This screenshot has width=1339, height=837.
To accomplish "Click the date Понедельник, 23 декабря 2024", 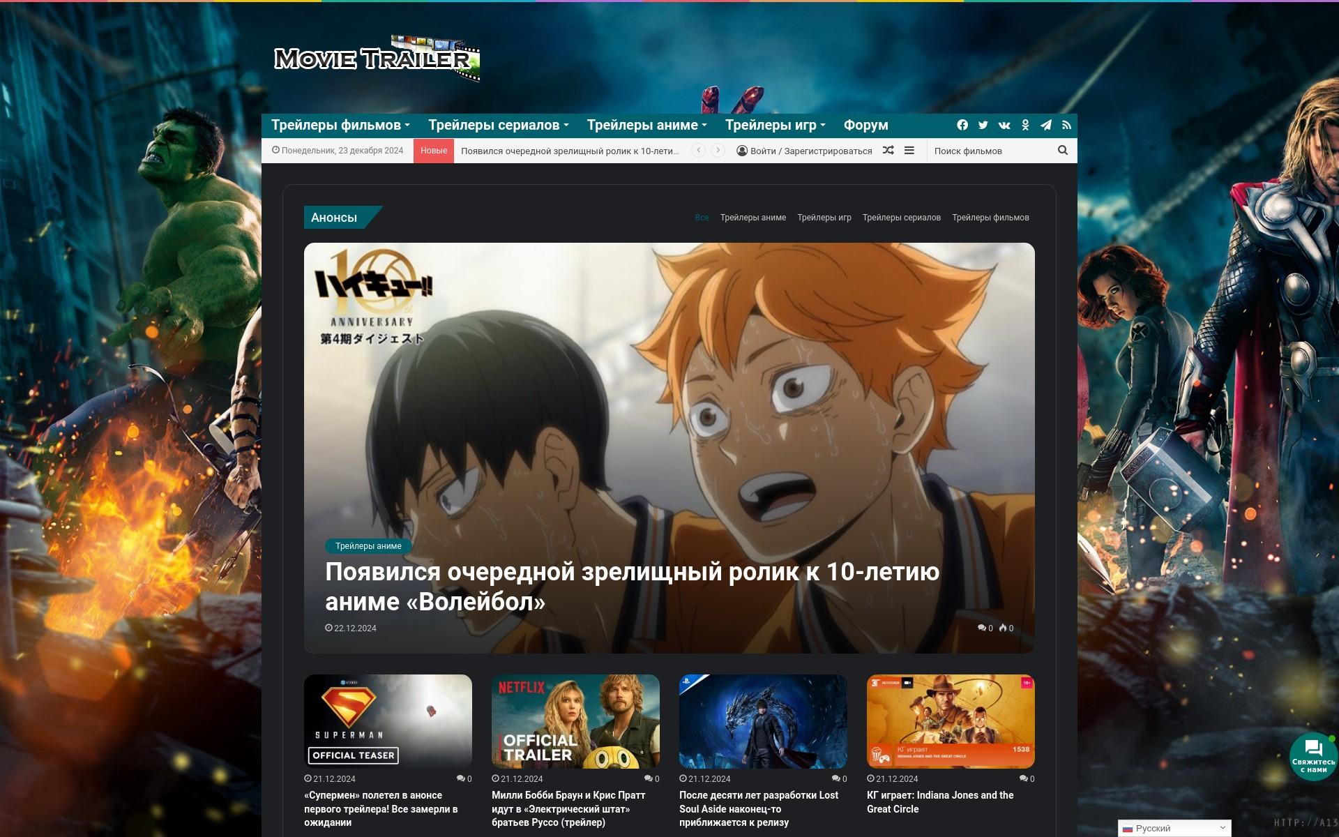I will coord(338,151).
